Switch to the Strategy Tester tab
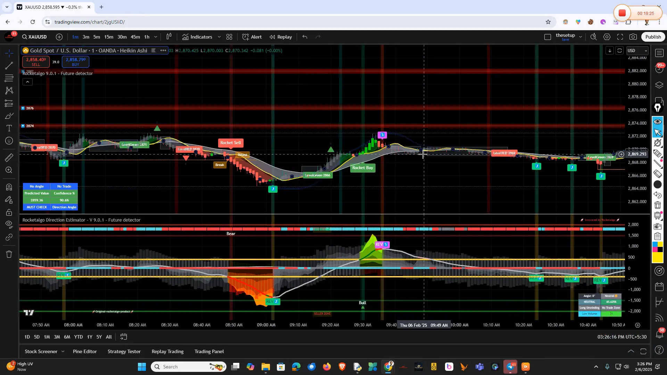This screenshot has height=375, width=667. [124, 351]
